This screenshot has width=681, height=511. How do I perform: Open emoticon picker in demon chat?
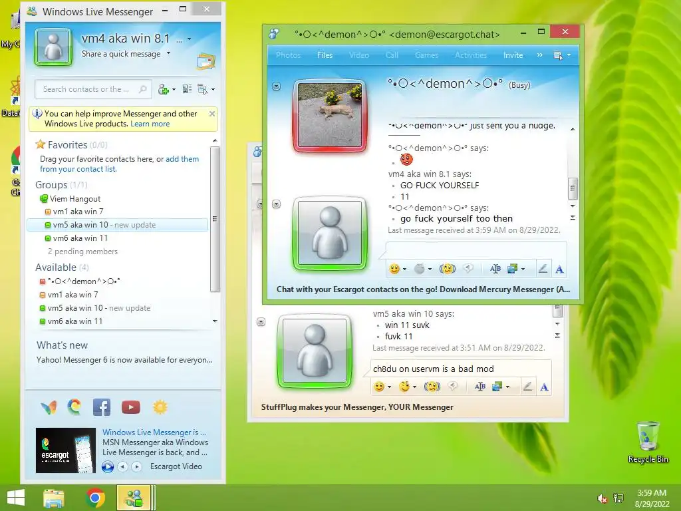(394, 269)
